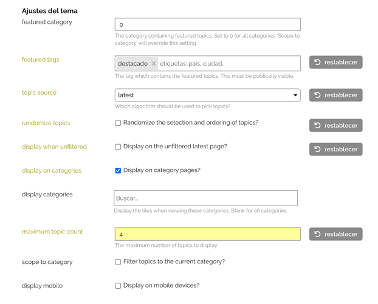Click the 'scope to category' label
This screenshot has height=304, width=378.
47,262
